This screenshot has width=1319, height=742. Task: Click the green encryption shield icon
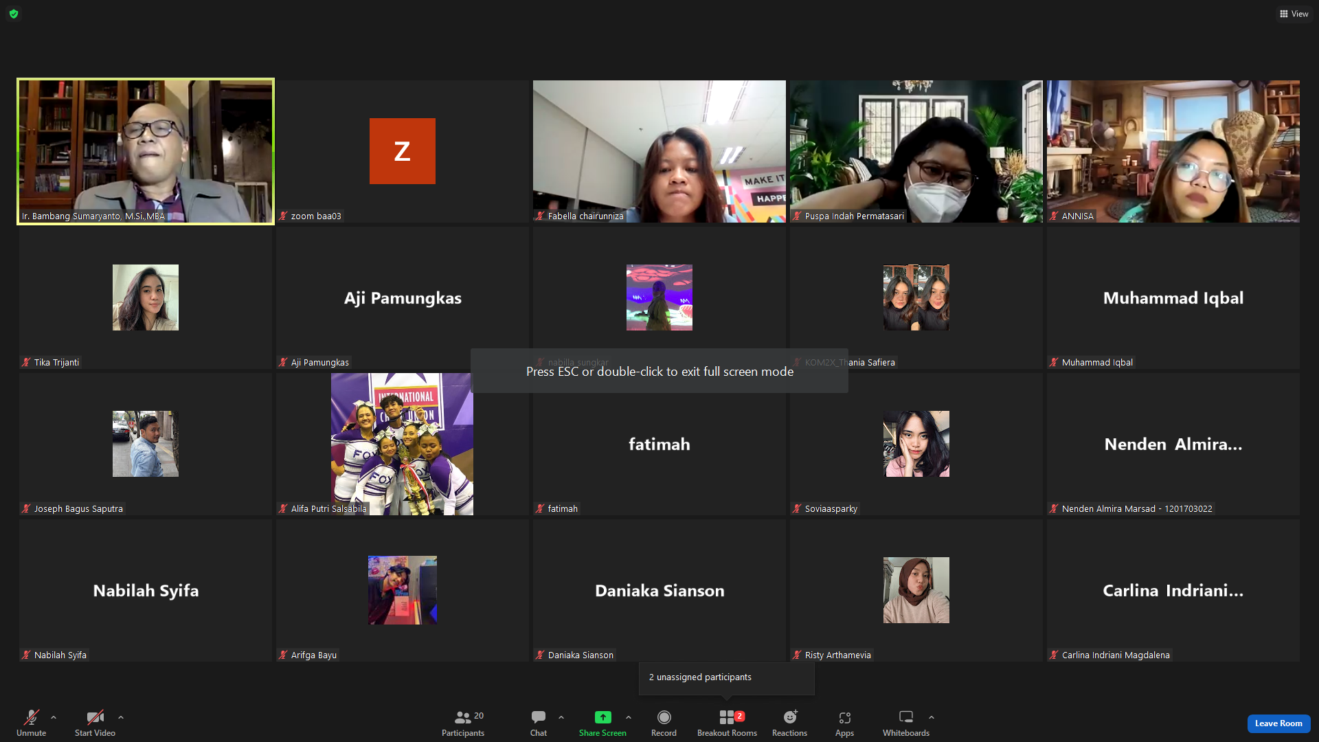click(x=14, y=14)
